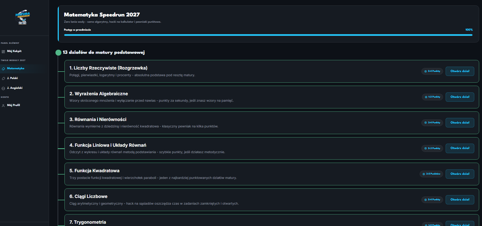The image size is (482, 226).
Task: Open Mój Kokpit via its grid icon
Action: tap(3, 51)
